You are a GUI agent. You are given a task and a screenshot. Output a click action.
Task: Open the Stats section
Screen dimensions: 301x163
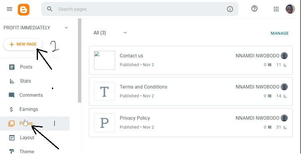click(x=25, y=81)
